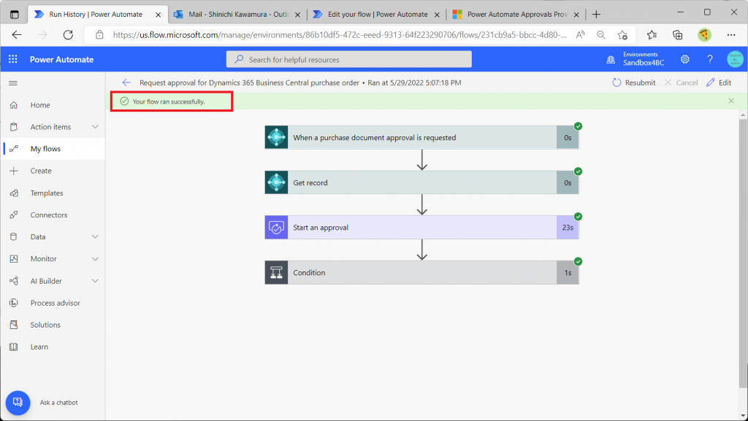This screenshot has height=421, width=748.
Task: Open browser Favorites star list
Action: 652,35
